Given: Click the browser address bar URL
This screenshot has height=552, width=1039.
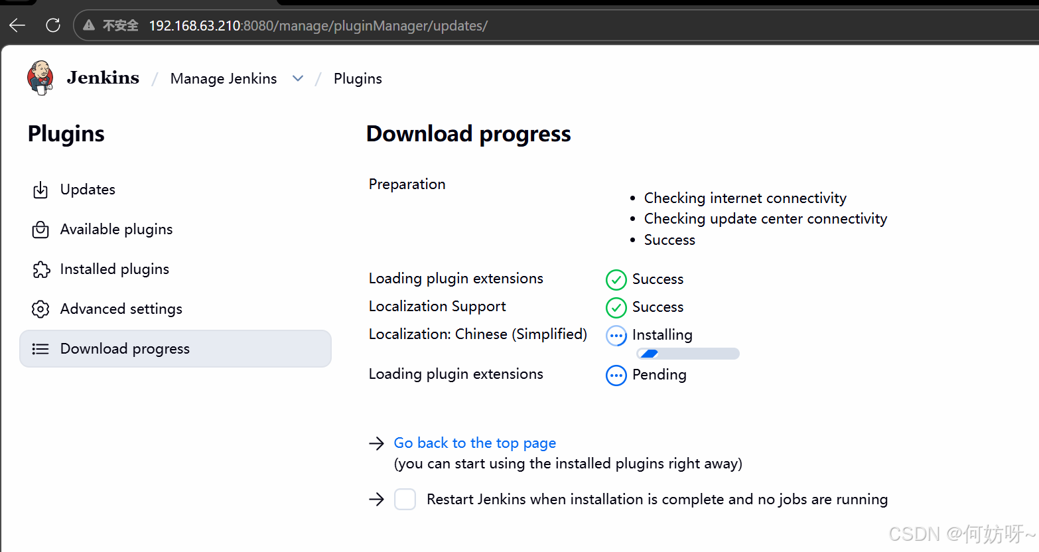Looking at the screenshot, I should pos(318,26).
